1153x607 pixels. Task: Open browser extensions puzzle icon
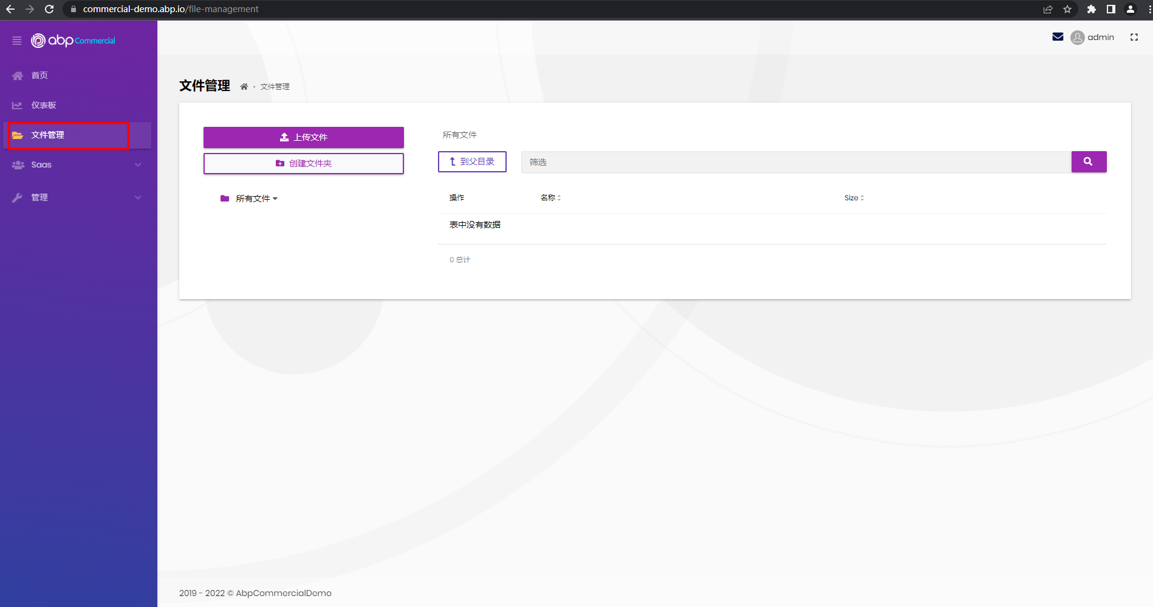tap(1092, 9)
